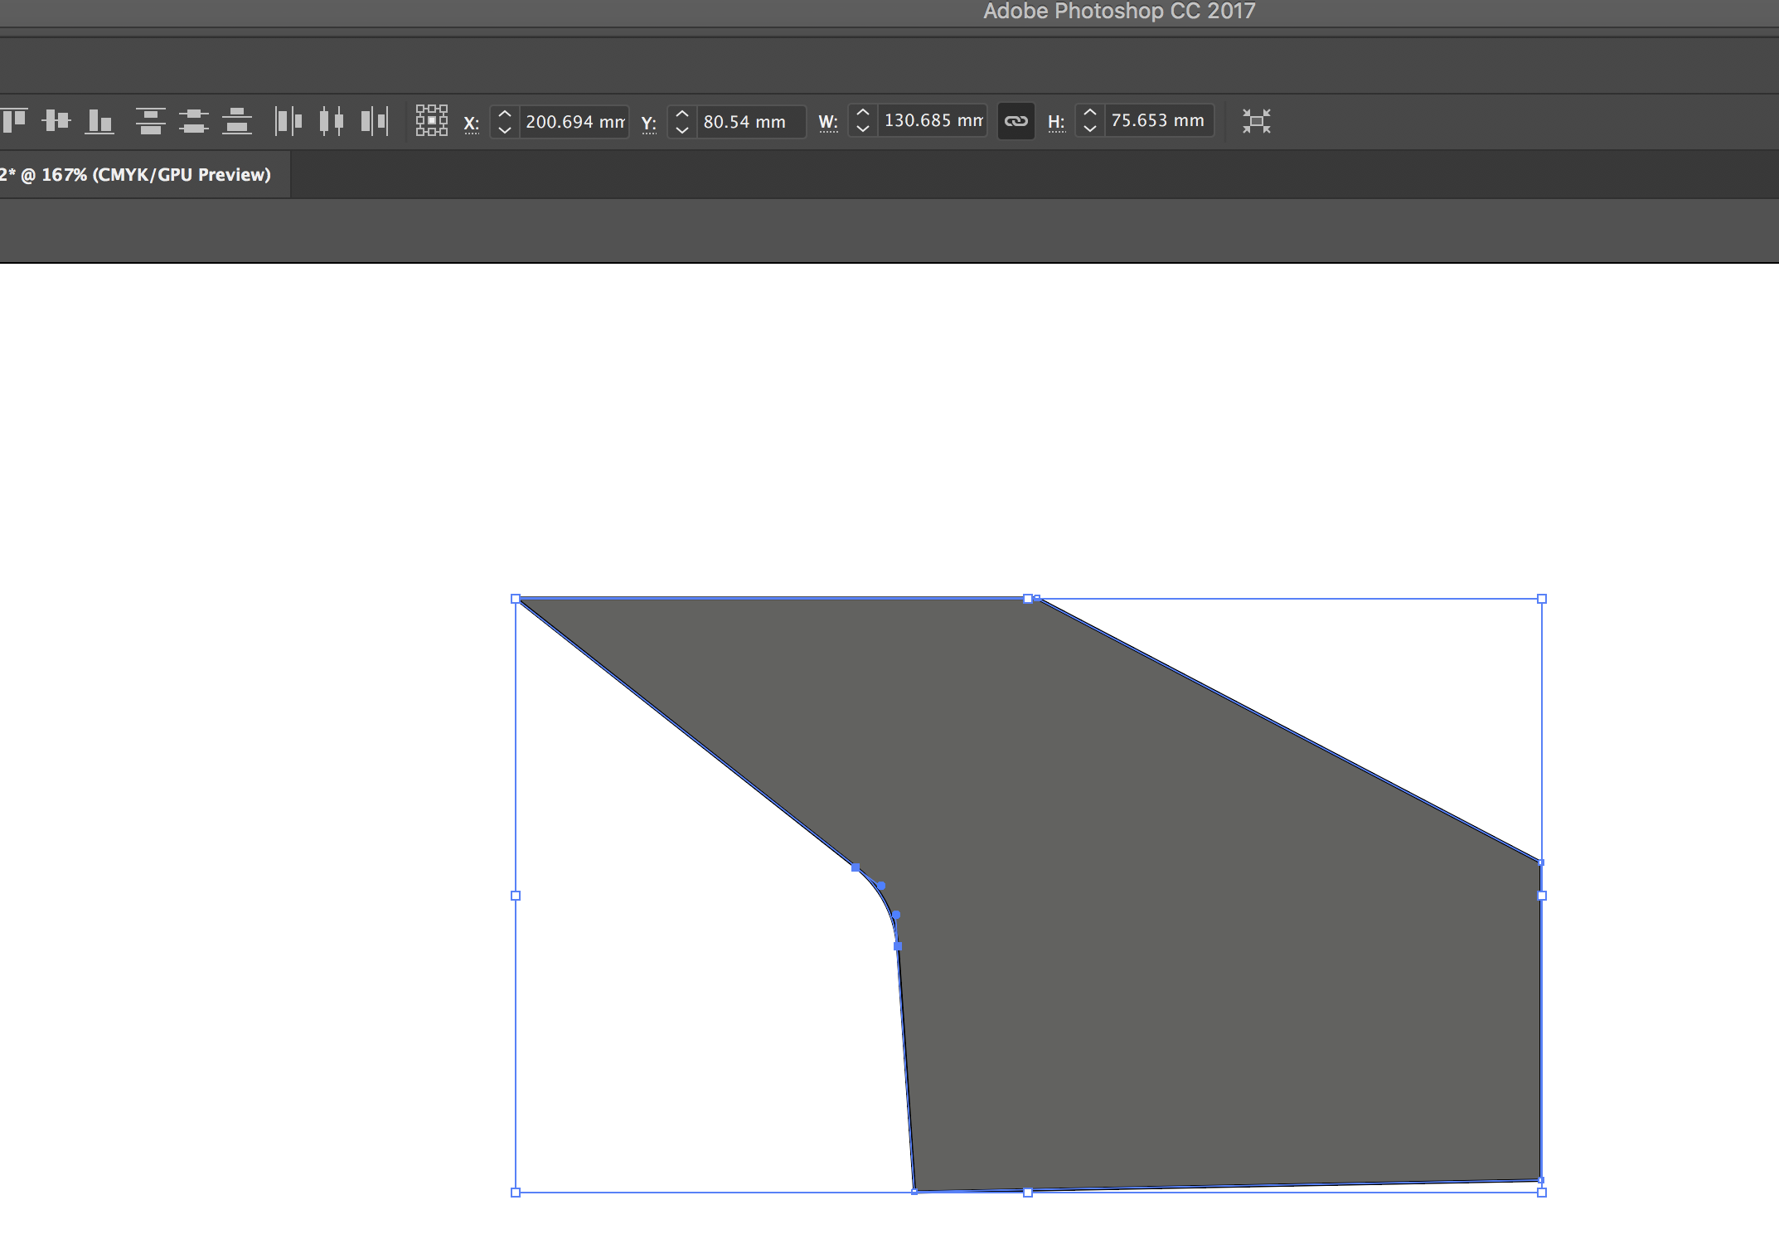The image size is (1779, 1239).
Task: Click the vertical align bottom icon
Action: click(99, 121)
